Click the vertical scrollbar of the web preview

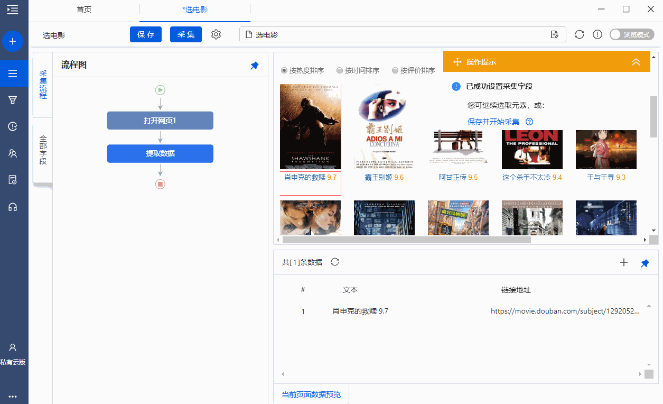[x=653, y=116]
